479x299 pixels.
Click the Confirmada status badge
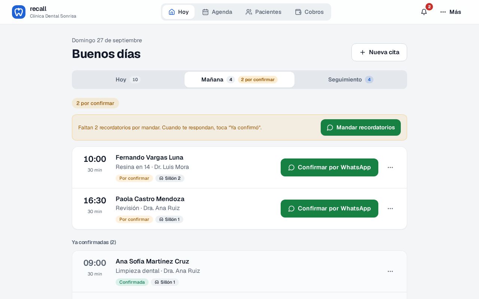132,282
